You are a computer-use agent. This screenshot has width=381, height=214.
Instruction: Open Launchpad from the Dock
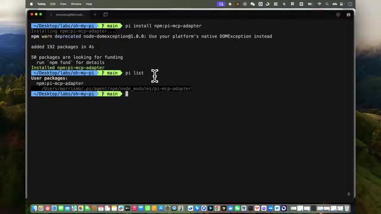tap(40, 208)
